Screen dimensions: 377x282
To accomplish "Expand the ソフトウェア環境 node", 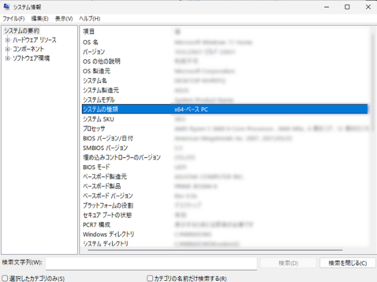I will [x=8, y=58].
